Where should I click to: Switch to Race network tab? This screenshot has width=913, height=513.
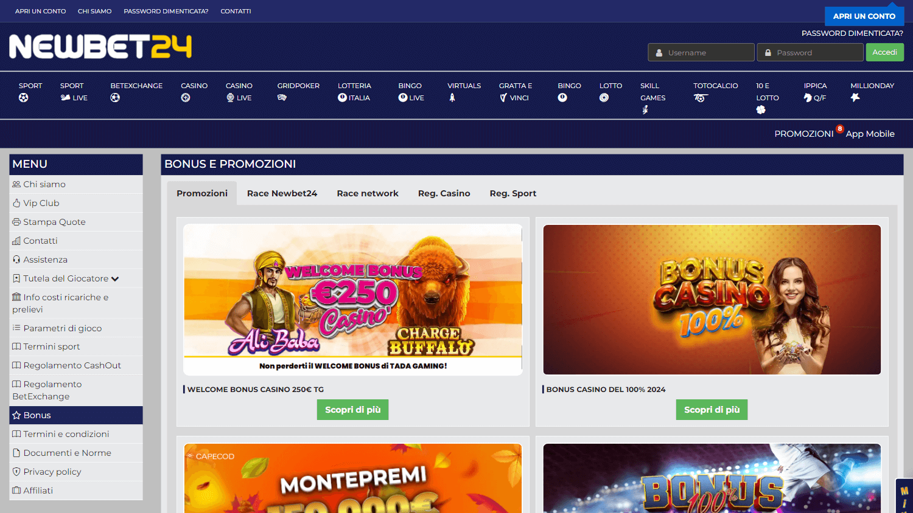[368, 193]
